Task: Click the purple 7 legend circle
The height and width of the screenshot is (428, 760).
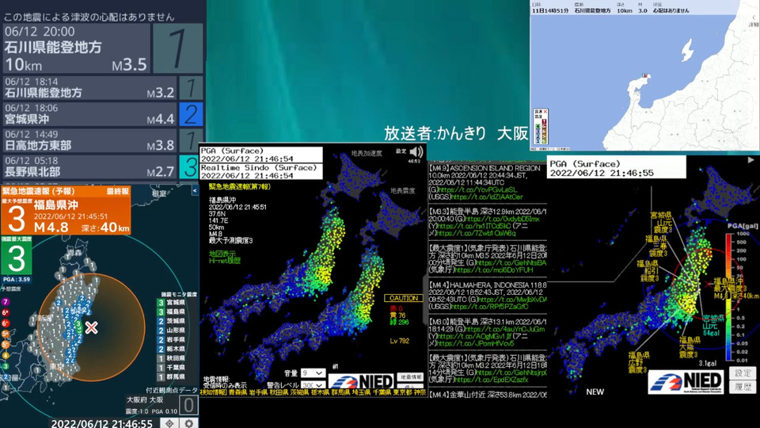Action: click(6, 302)
